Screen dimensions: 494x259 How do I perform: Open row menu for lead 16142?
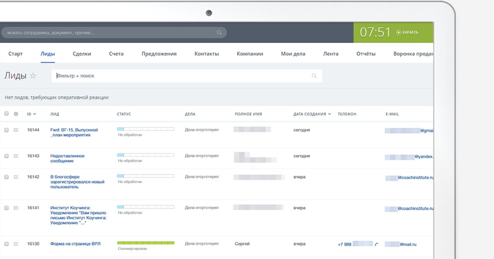coord(16,177)
